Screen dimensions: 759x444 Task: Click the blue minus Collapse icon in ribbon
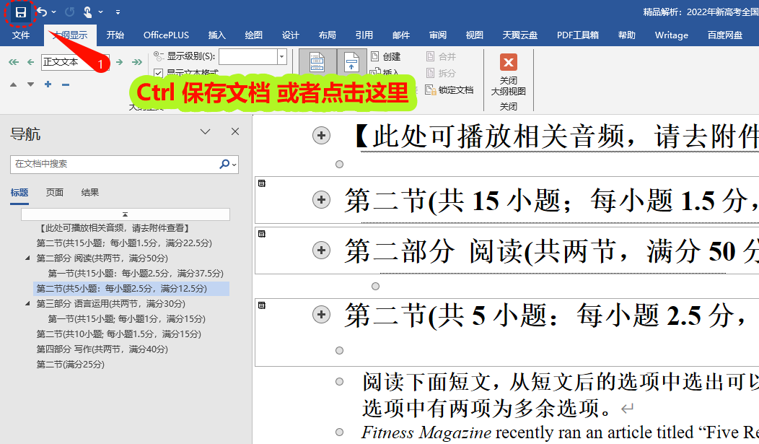pos(66,84)
